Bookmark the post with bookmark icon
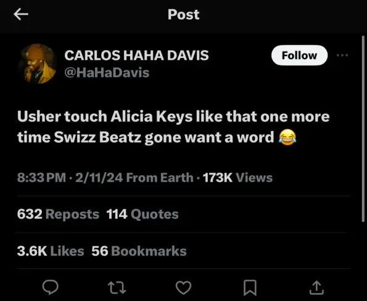Screen dimensions: 367x301 point(250,287)
